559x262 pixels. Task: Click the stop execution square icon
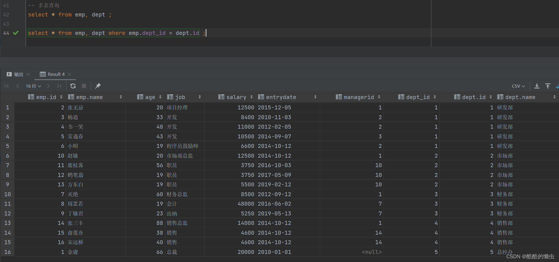coord(84,86)
